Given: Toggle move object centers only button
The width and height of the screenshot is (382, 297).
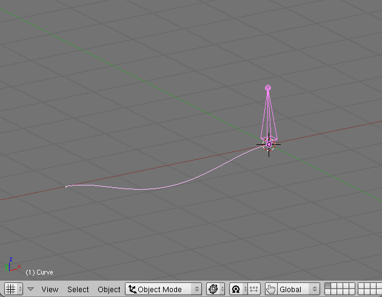Looking at the screenshot, I should [x=254, y=289].
